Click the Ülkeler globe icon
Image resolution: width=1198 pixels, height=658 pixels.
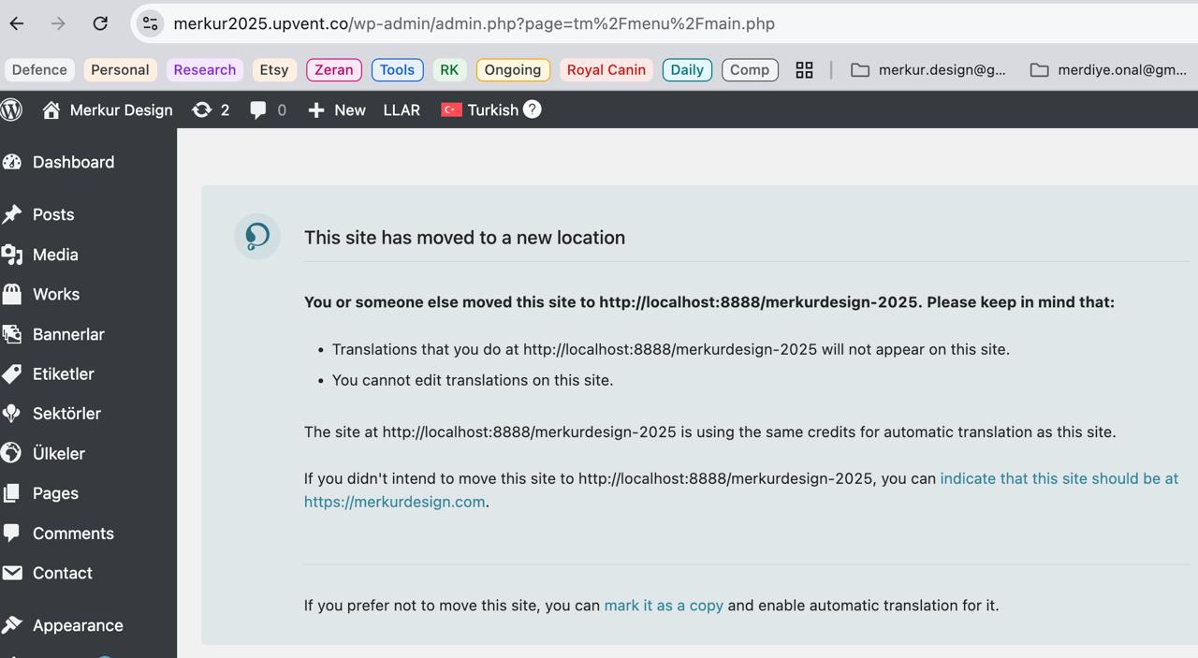pyautogui.click(x=12, y=453)
